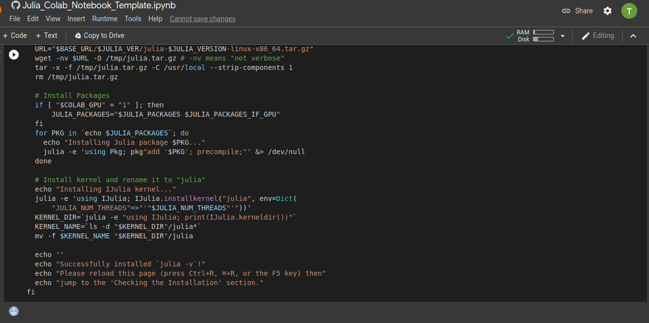Run the code cell using the play button
The width and height of the screenshot is (649, 323).
point(13,55)
